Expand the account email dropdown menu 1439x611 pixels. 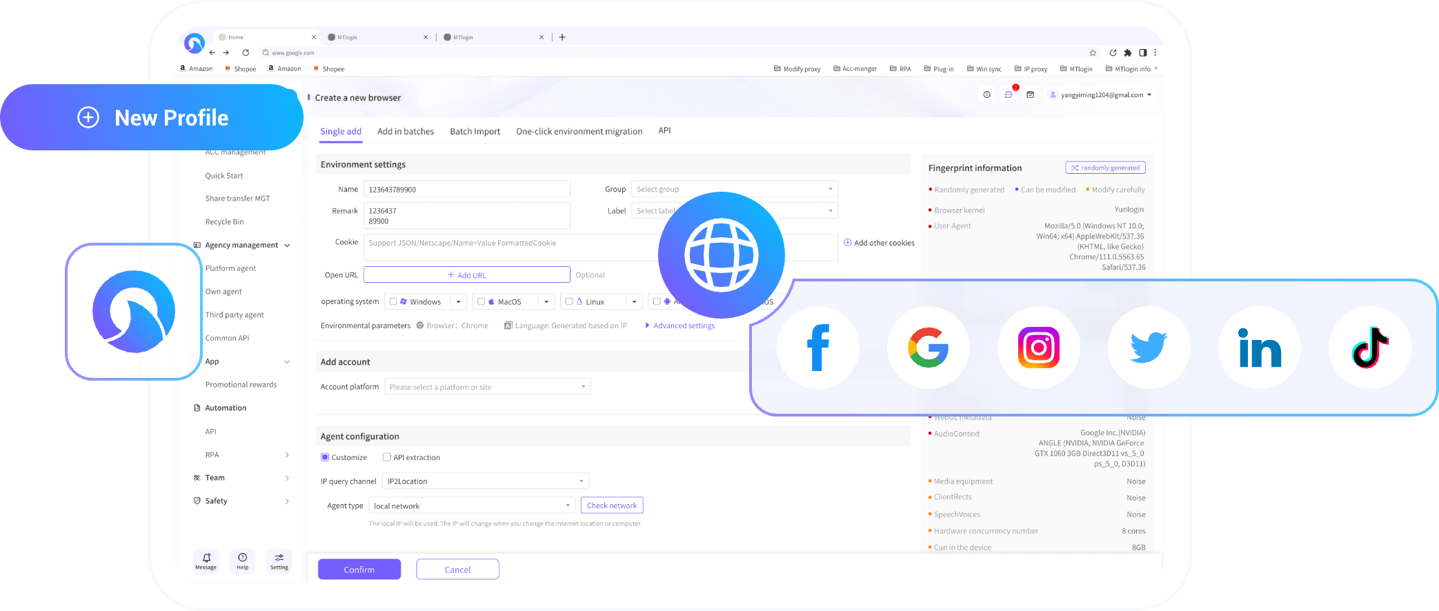[x=1149, y=95]
